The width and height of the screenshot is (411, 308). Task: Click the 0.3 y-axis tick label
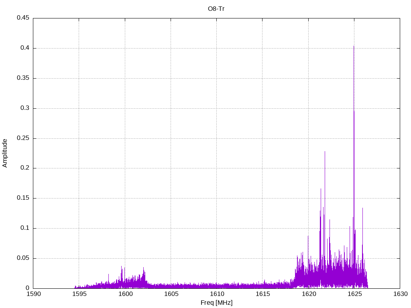click(x=25, y=108)
